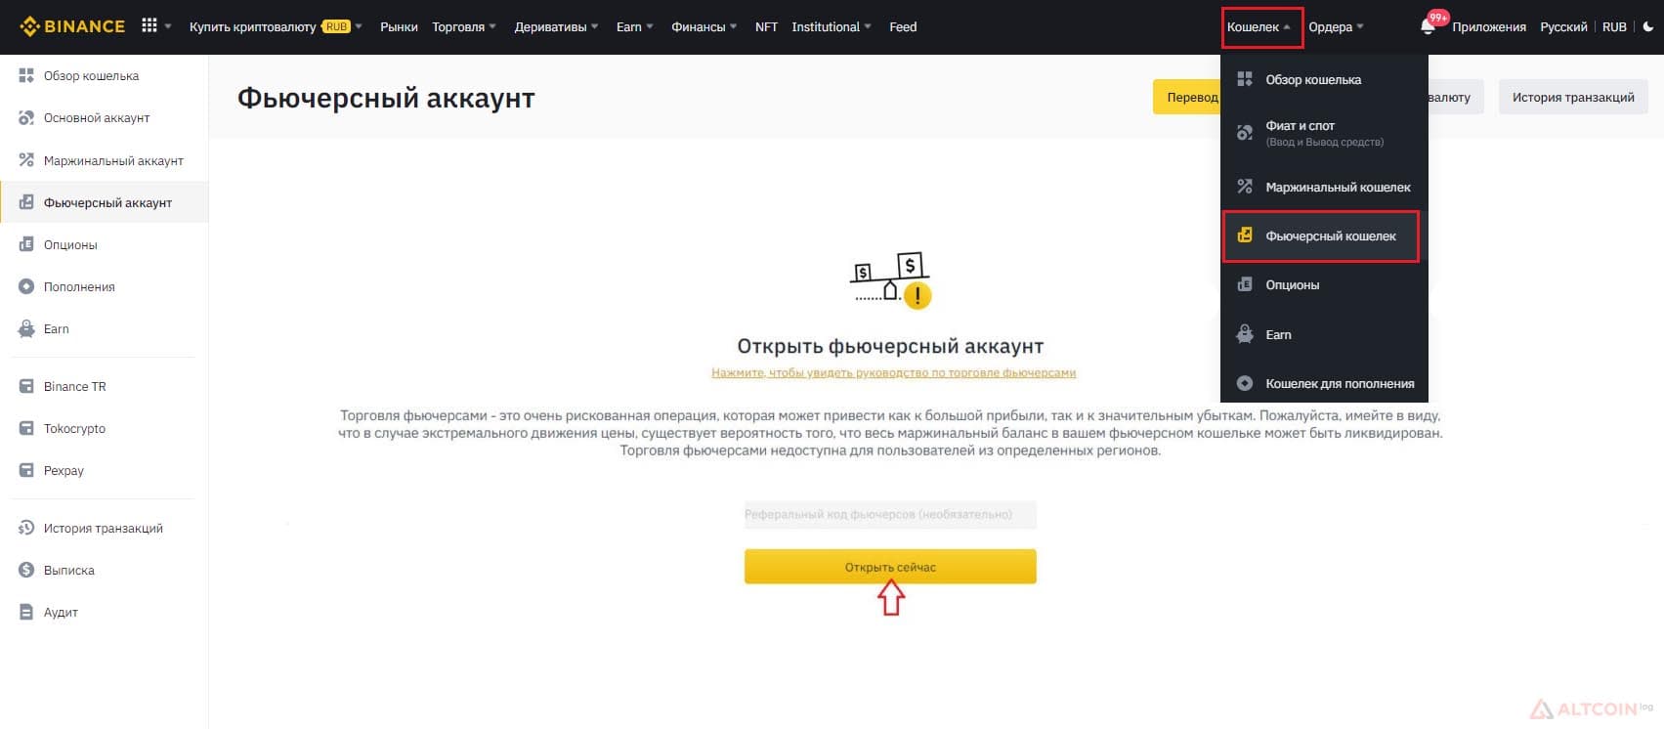Click the sidebar futures account icon
The image size is (1664, 729).
[26, 202]
